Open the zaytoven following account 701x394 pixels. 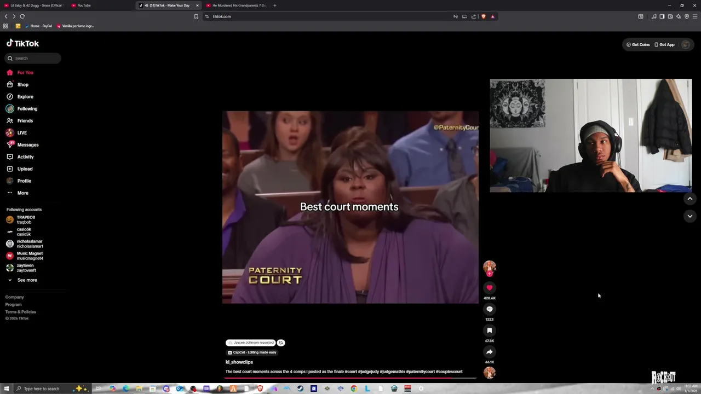[x=21, y=268]
